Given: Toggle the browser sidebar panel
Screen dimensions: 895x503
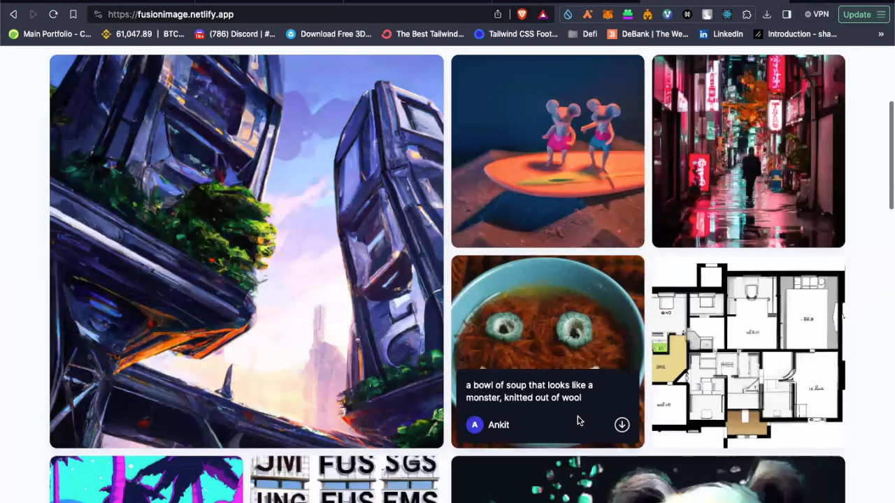Looking at the screenshot, I should [x=787, y=14].
